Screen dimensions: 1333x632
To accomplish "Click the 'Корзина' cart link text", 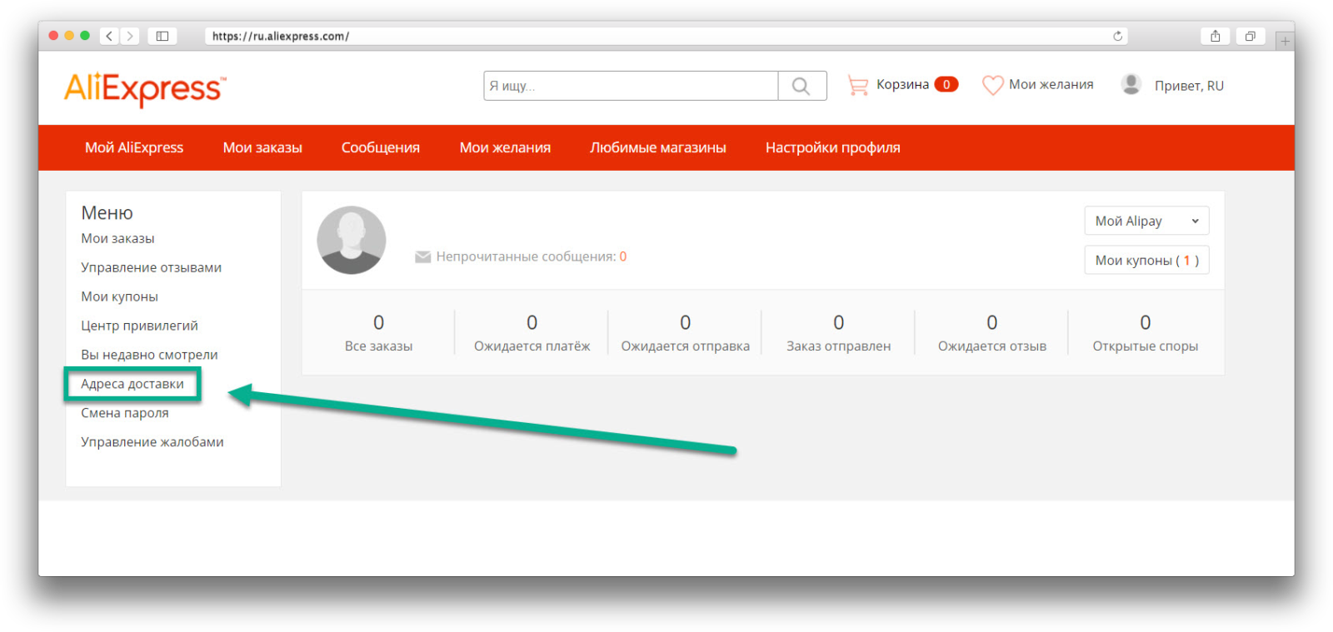I will point(902,85).
